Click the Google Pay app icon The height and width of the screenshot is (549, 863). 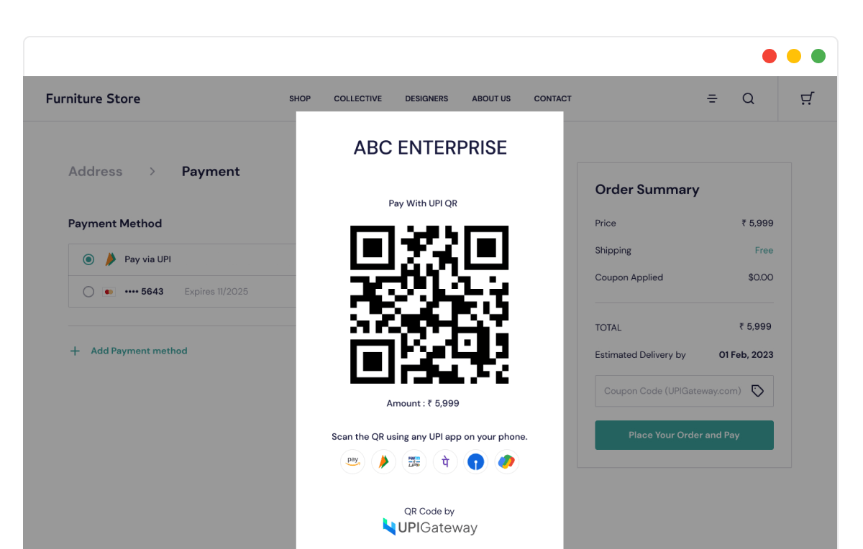pos(506,461)
